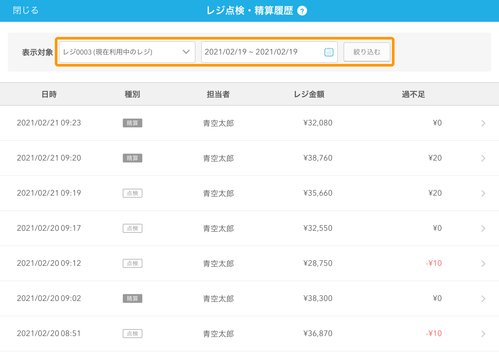499x364 pixels.
Task: Click register amount ¥32,550
Action: pos(318,228)
